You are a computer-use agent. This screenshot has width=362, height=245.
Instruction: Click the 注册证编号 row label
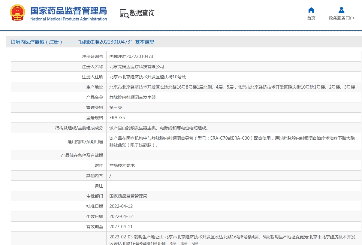(x=92, y=56)
